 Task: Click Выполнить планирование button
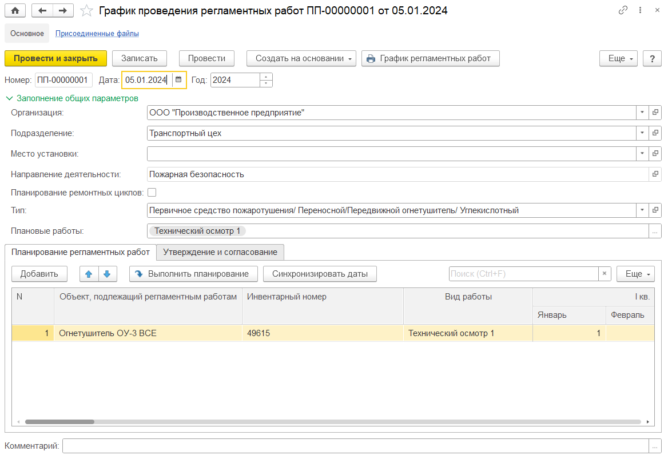(193, 274)
